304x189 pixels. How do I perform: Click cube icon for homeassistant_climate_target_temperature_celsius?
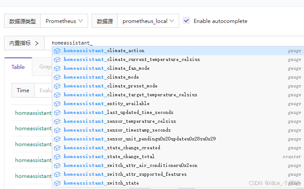[x=57, y=95]
